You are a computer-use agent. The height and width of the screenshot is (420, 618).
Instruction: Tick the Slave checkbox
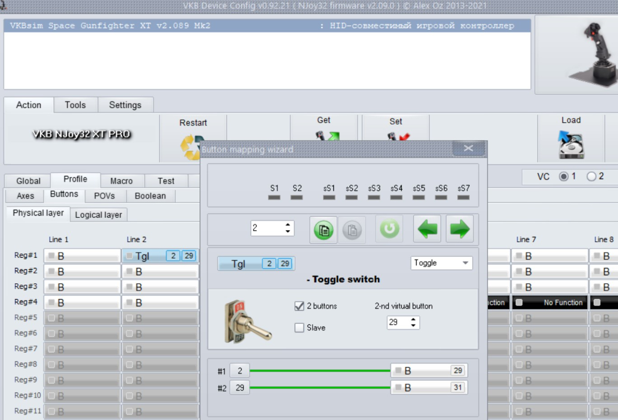tap(299, 328)
